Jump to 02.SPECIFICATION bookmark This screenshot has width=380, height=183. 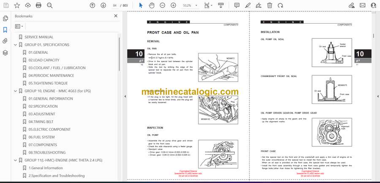click(x=43, y=106)
